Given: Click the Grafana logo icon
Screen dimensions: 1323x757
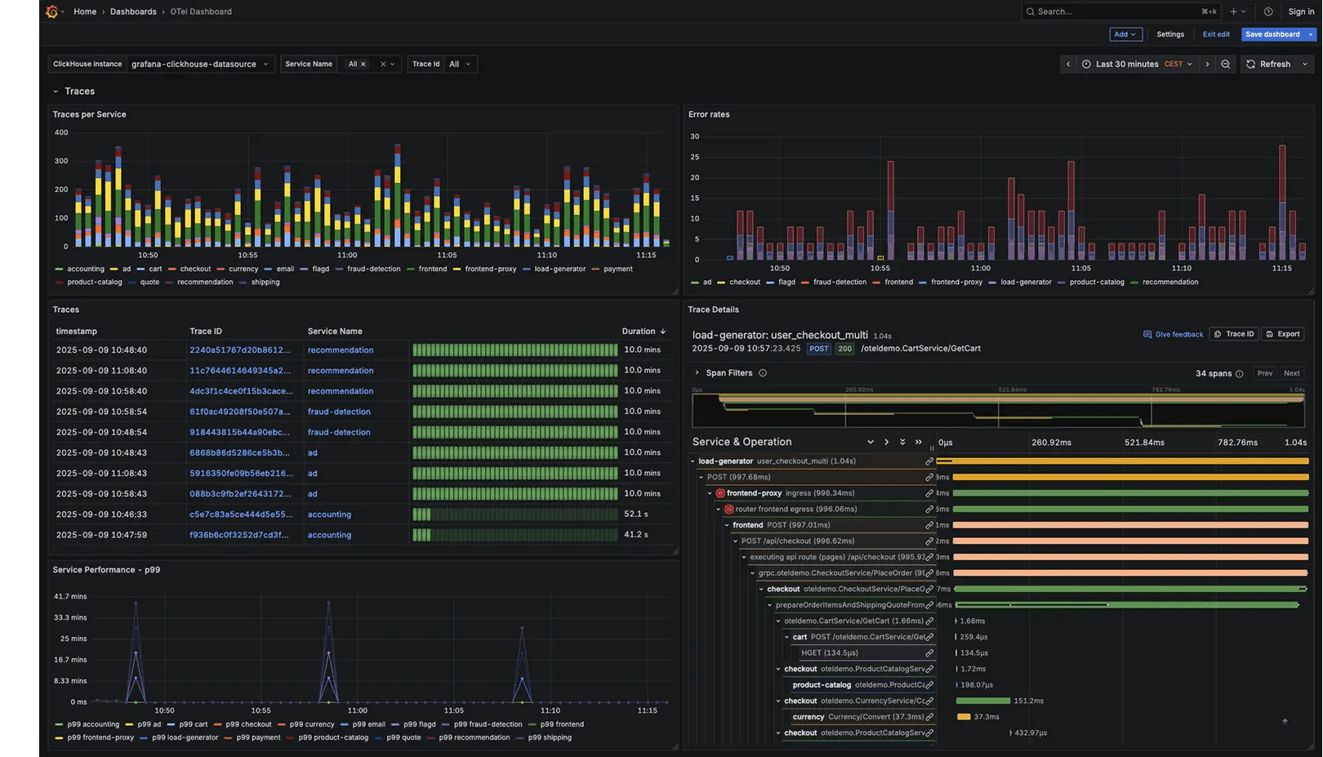Looking at the screenshot, I should pyautogui.click(x=51, y=11).
